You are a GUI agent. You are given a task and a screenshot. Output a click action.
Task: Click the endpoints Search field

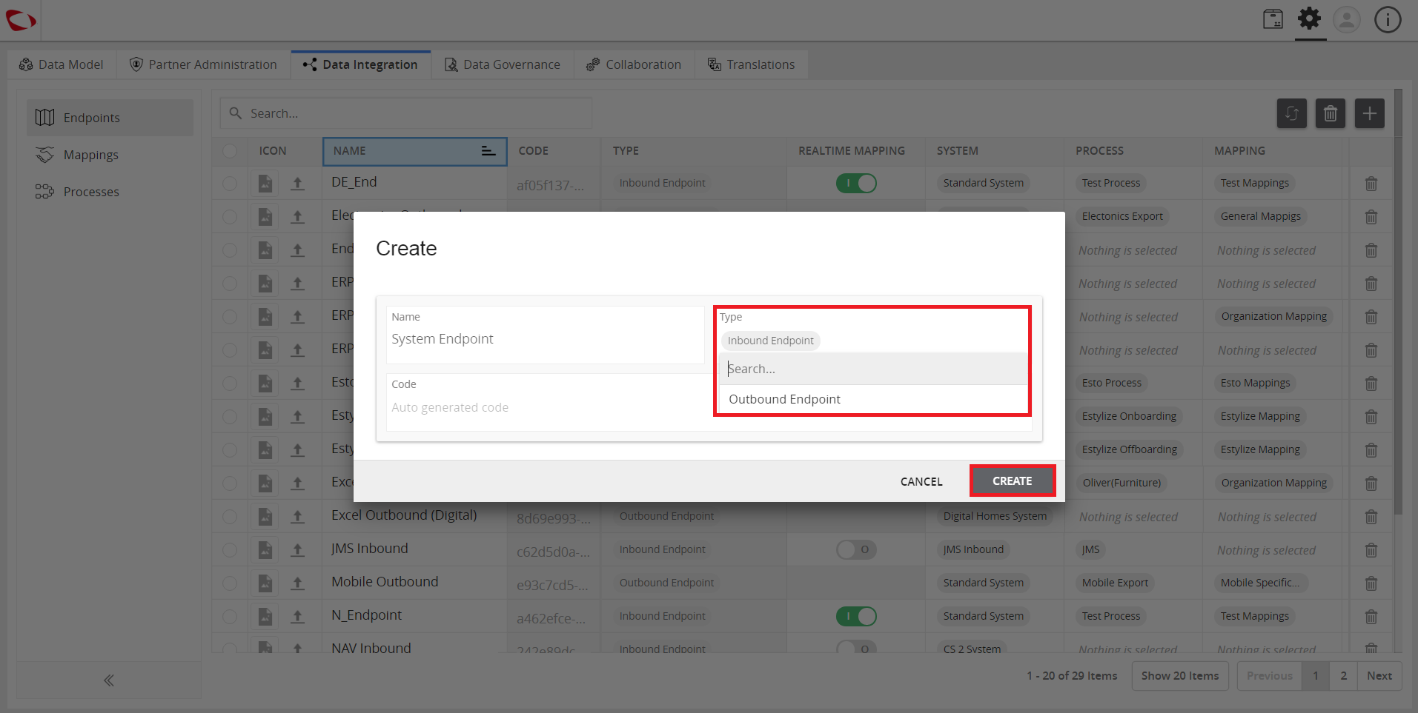(x=405, y=113)
